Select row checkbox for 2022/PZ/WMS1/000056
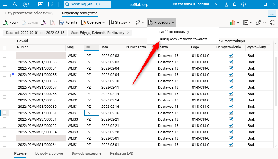Image resolution: width=278 pixels, height=159 pixels. click(4, 81)
